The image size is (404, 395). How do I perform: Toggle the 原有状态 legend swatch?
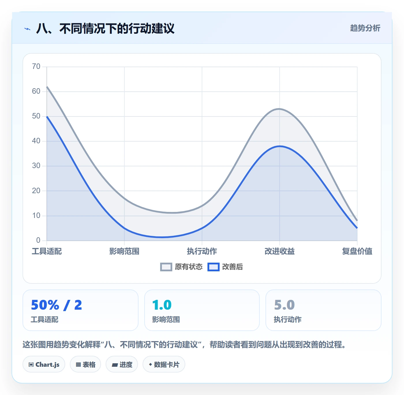click(166, 267)
